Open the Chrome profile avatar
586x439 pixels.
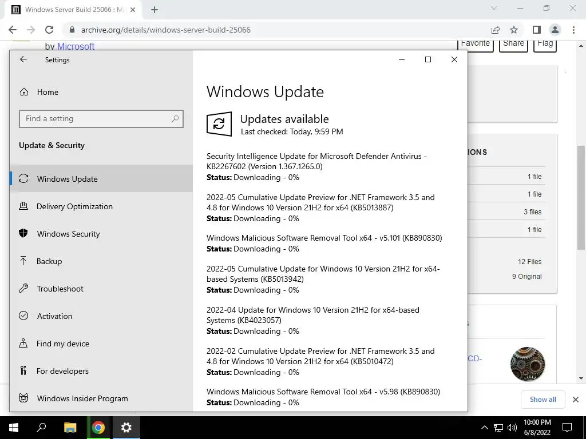click(x=555, y=30)
